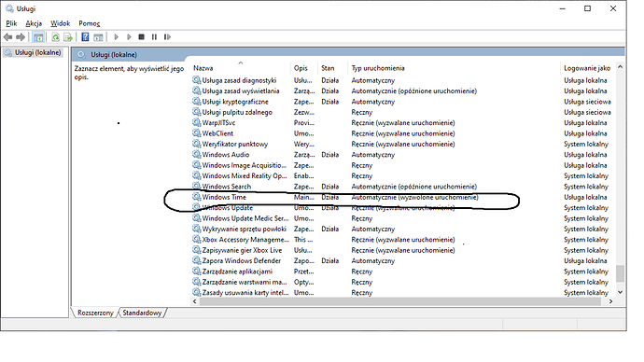Click the gear icon of Windows Search service

coord(196,187)
